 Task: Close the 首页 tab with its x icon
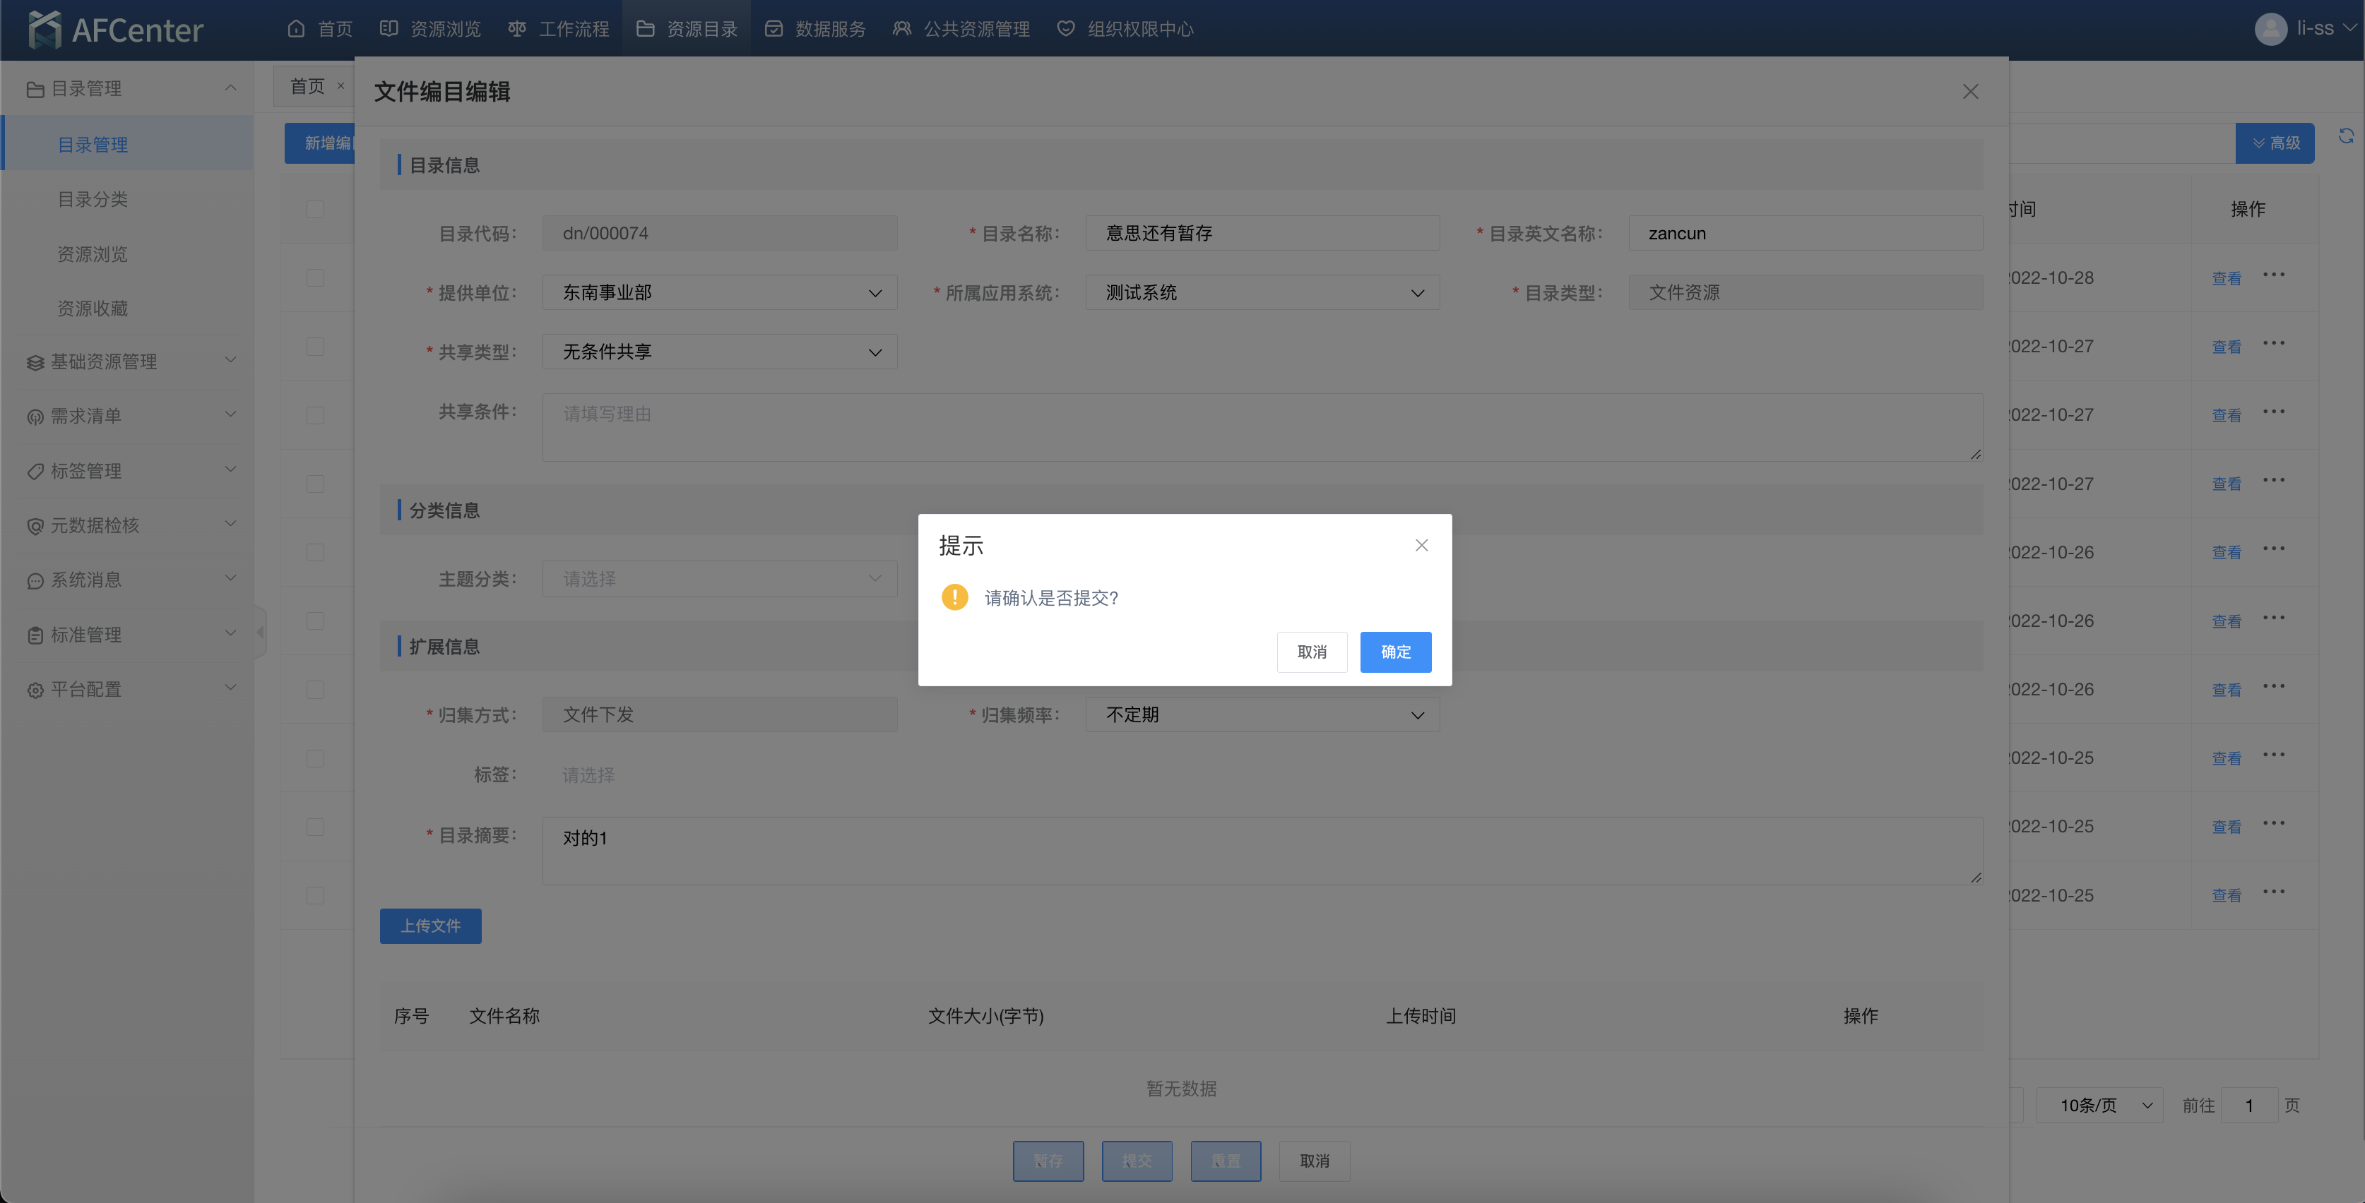tap(340, 85)
